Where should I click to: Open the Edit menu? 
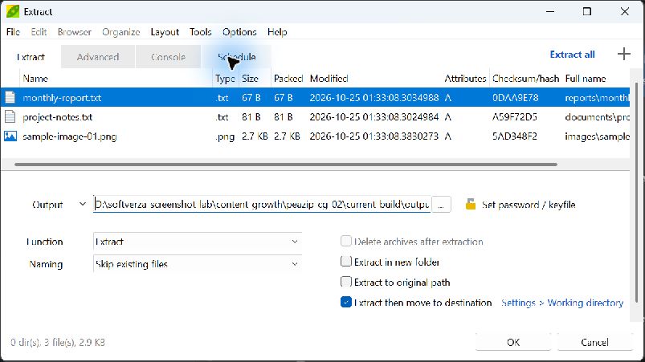[39, 32]
